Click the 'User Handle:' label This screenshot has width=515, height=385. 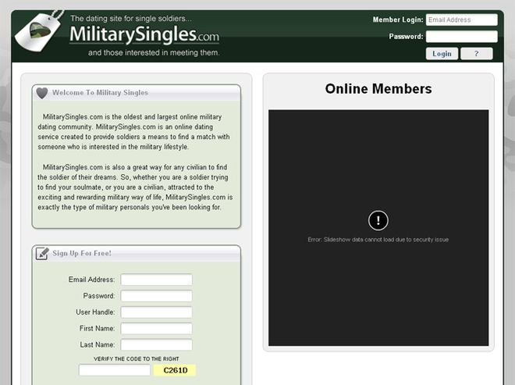95,312
